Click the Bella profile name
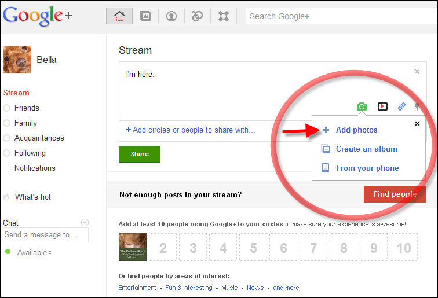Image resolution: width=438 pixels, height=298 pixels. click(46, 60)
